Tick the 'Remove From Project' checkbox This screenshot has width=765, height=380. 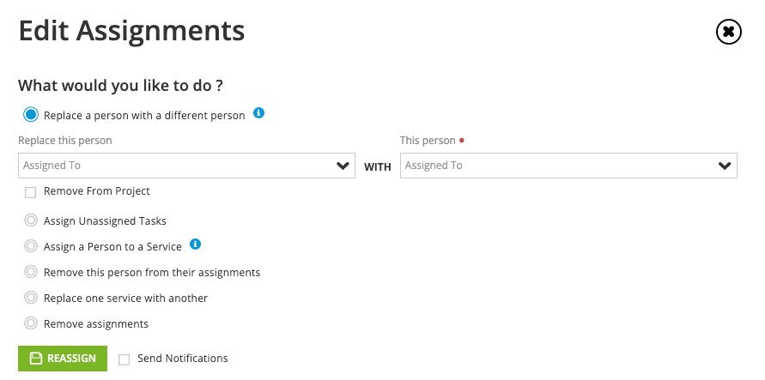tap(30, 192)
